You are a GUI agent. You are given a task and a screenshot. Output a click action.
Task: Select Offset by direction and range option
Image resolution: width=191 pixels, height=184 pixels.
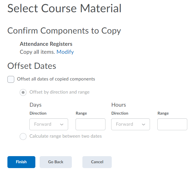[23, 92]
